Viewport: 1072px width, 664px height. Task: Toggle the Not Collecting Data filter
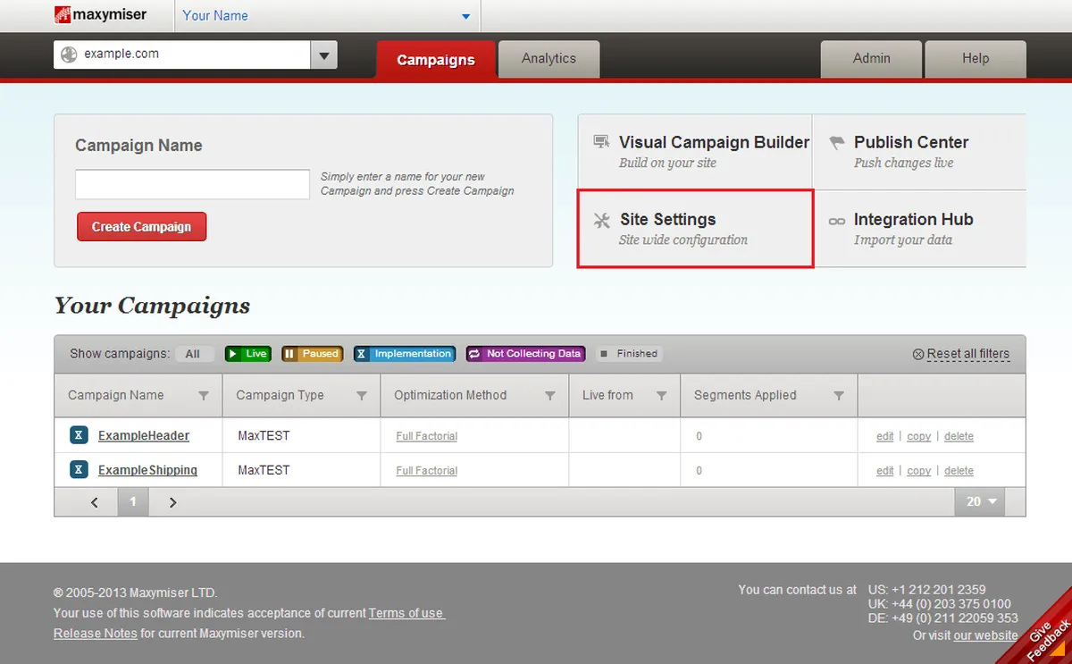tap(525, 354)
